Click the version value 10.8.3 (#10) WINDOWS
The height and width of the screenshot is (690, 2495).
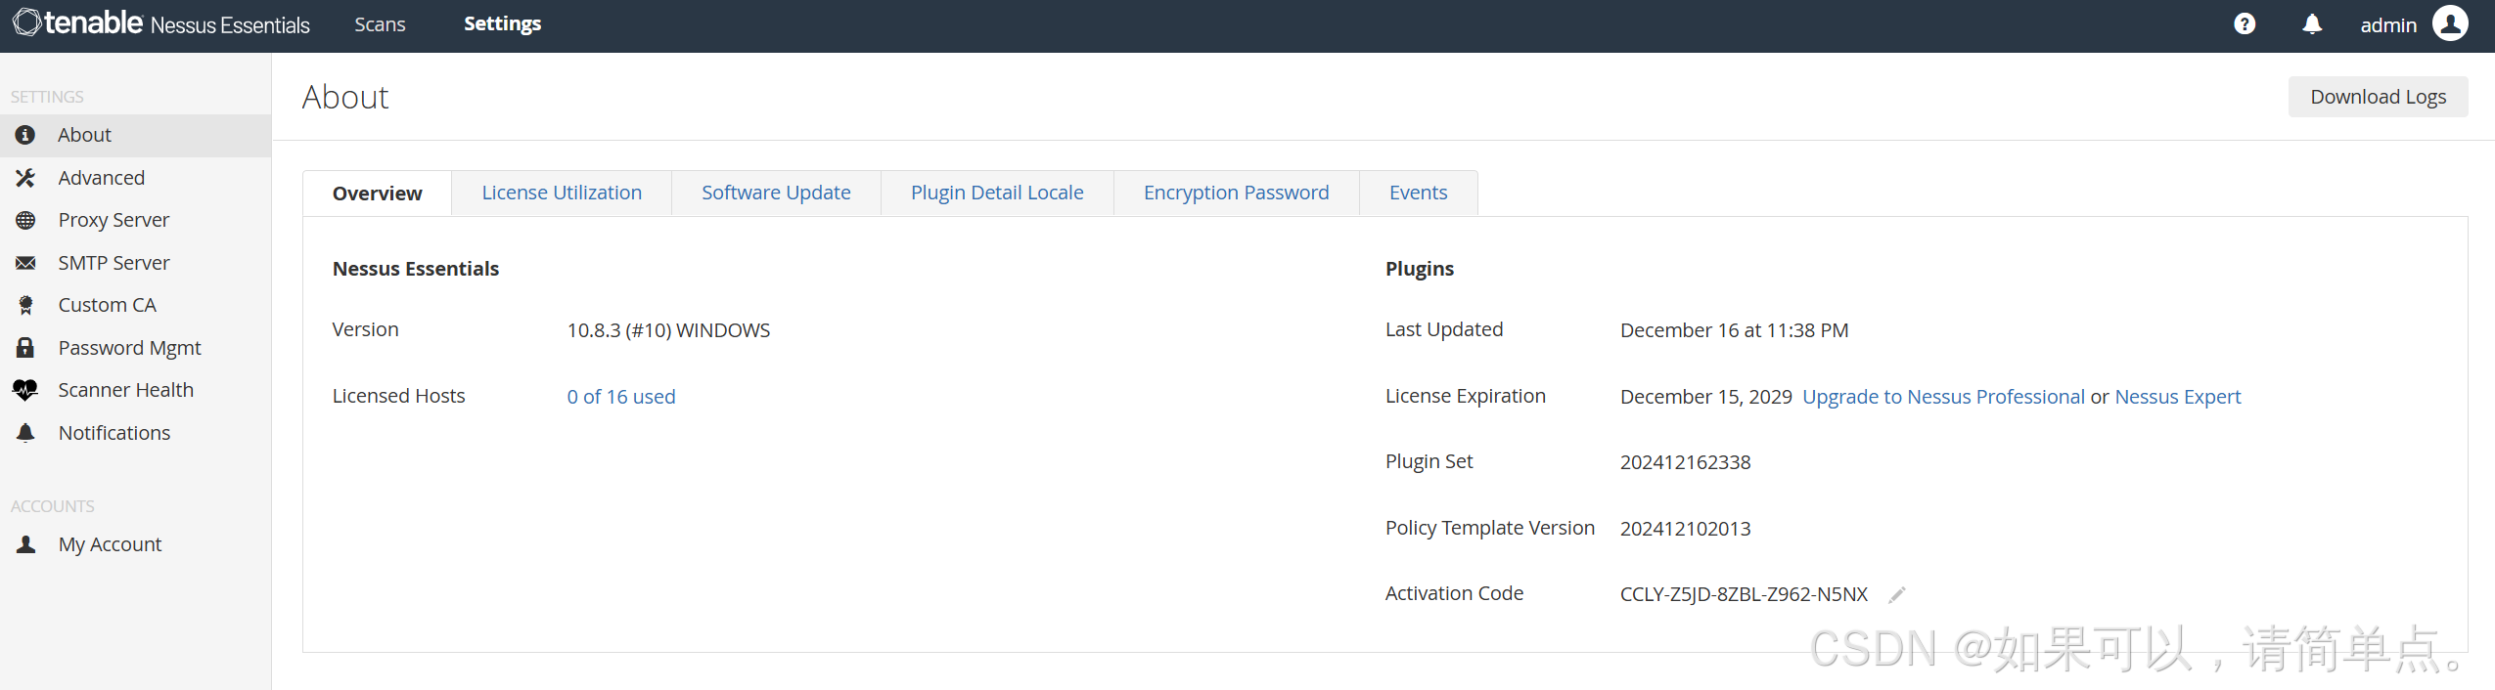[668, 330]
